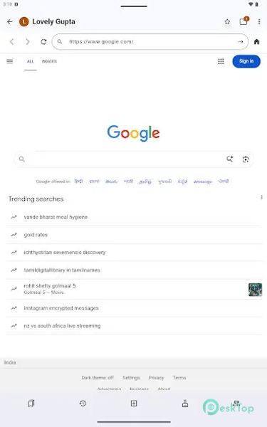Tap the back arrow beside Lovely Gupta
Viewport: 267px width, 427px height.
(x=10, y=22)
